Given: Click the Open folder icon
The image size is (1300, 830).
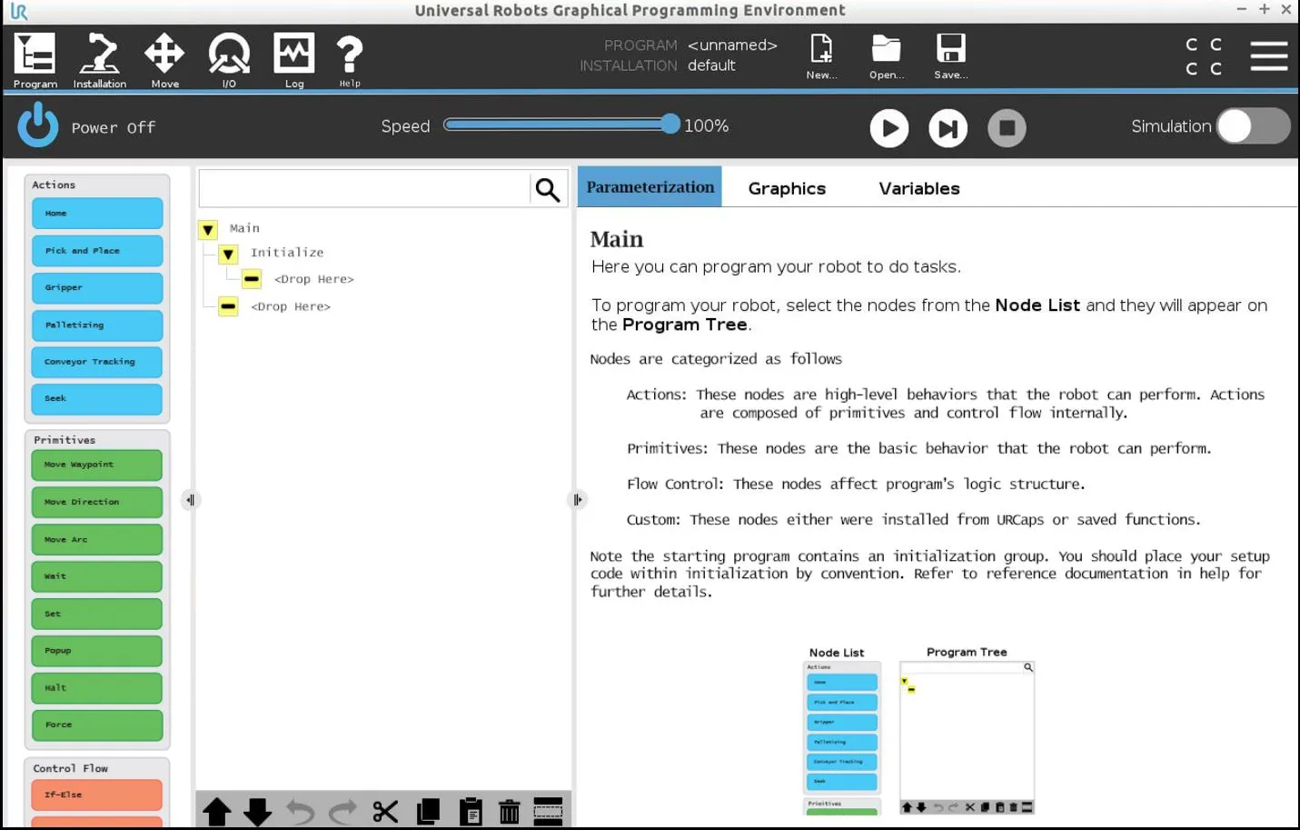Looking at the screenshot, I should 886,56.
